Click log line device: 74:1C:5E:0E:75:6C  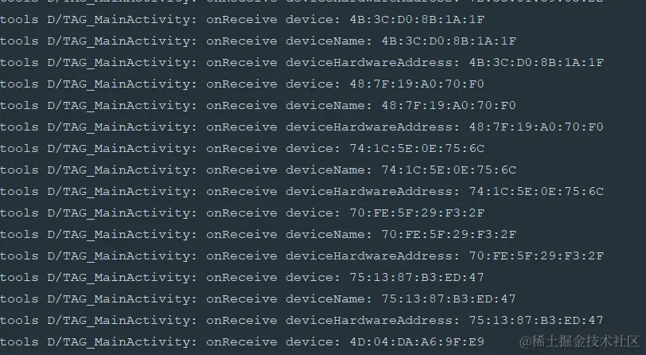coord(242,148)
